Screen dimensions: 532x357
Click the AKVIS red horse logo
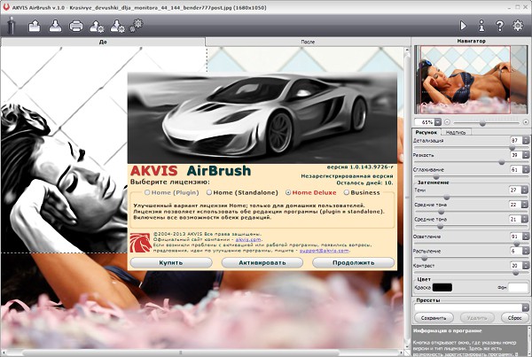tap(140, 243)
